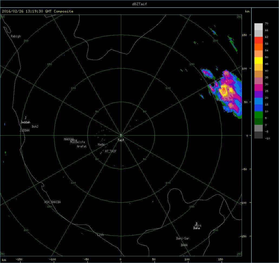Select the 'MAKKAH' label
The image size is (279, 263).
pos(69,139)
